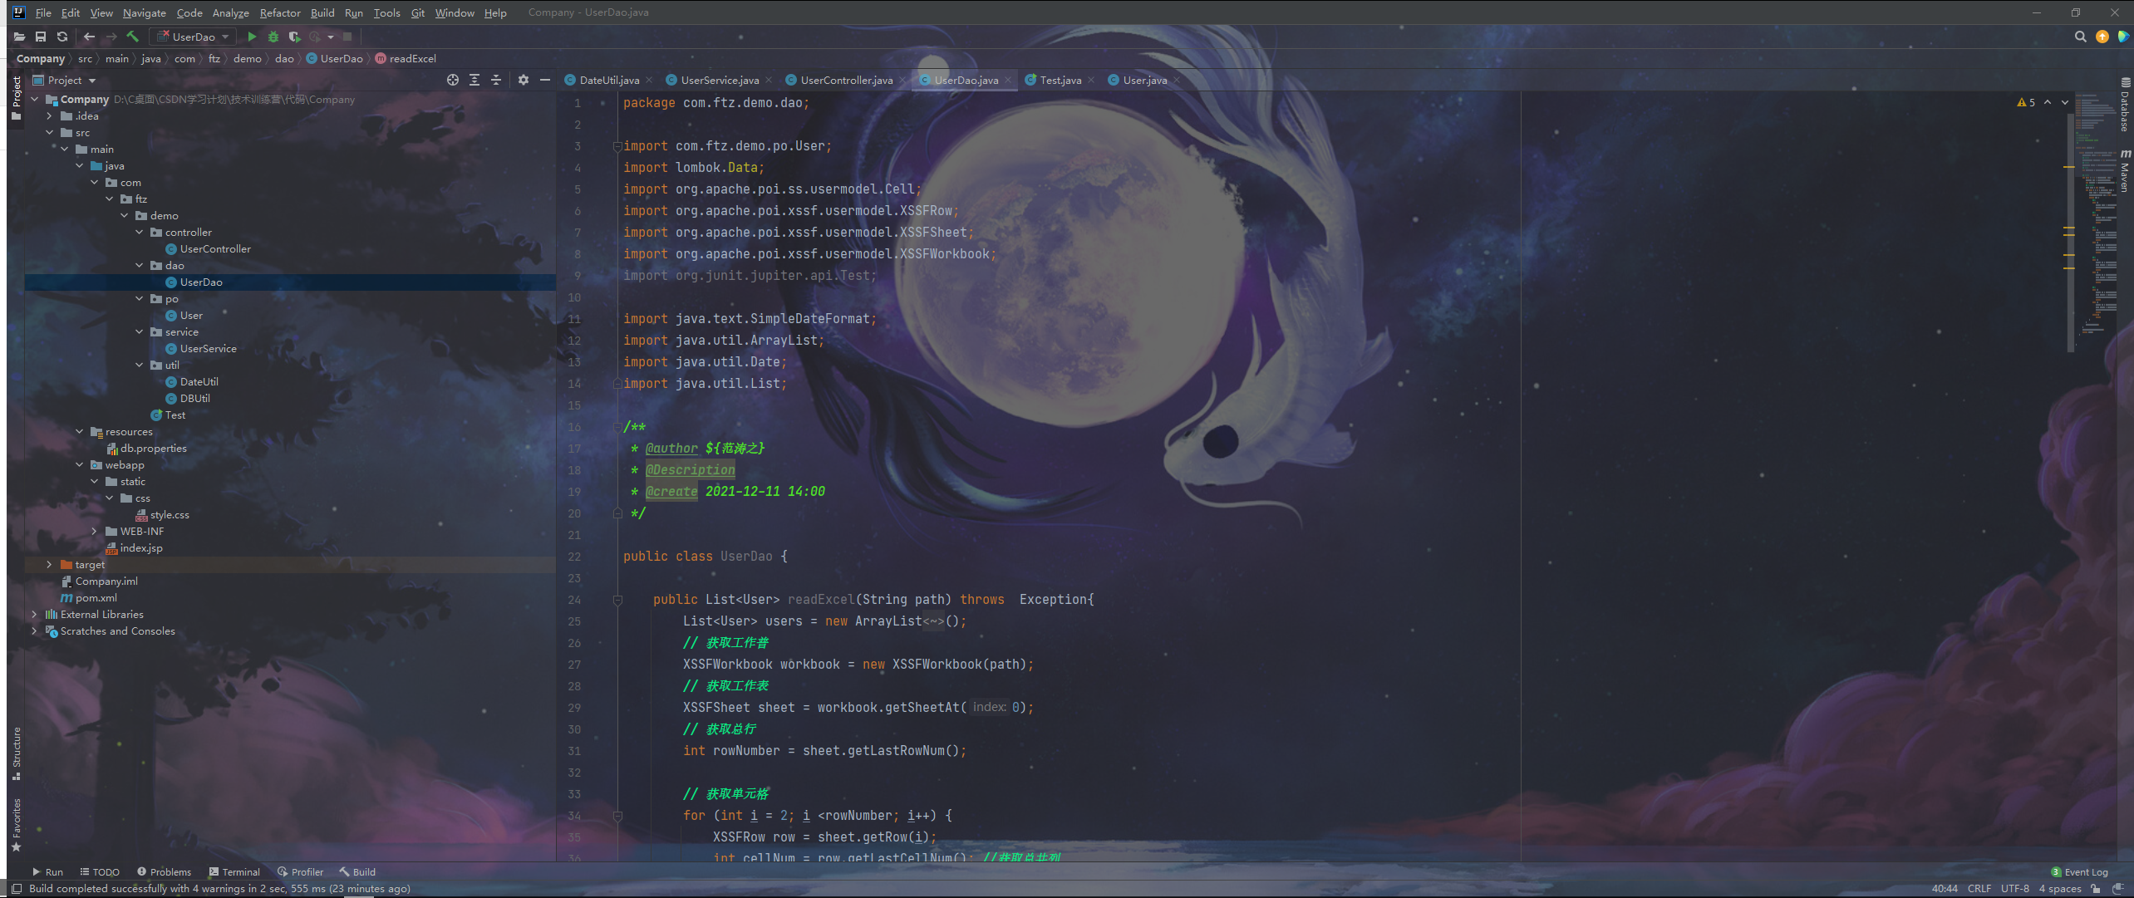The height and width of the screenshot is (898, 2134).
Task: Toggle the Database side panel
Action: pyautogui.click(x=2125, y=106)
